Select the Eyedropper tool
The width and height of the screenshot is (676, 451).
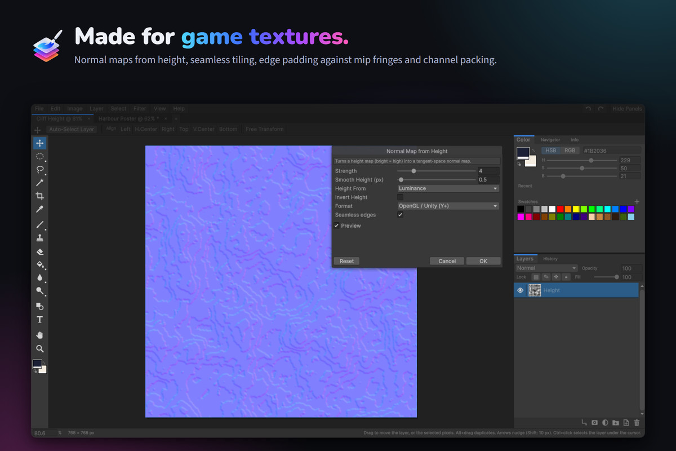click(39, 210)
